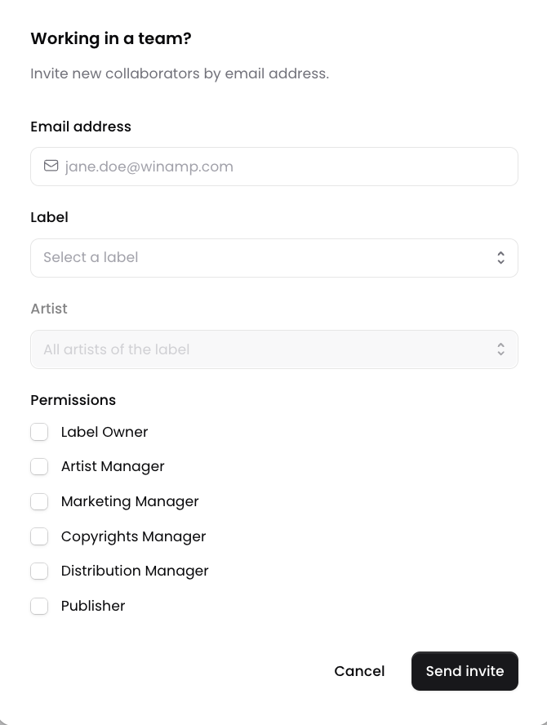Select the Copyrights Manager checkbox

39,536
